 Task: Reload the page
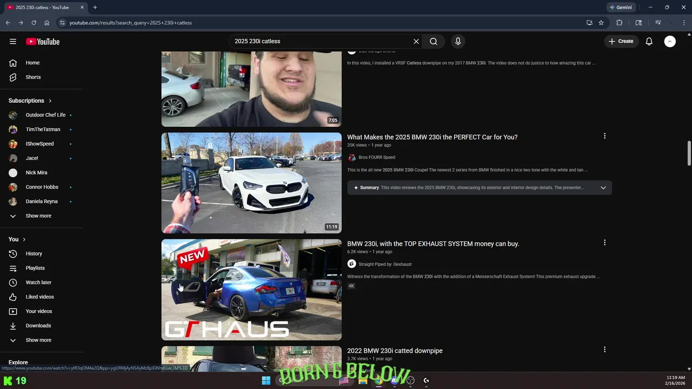(34, 23)
